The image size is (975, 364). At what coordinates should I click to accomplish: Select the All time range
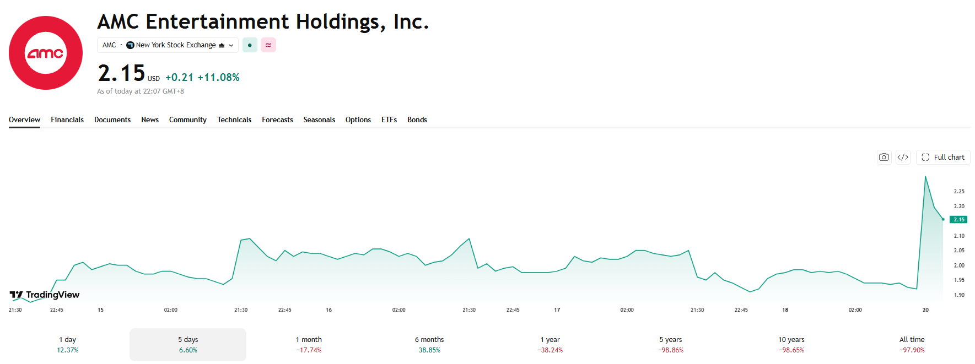[x=912, y=345]
